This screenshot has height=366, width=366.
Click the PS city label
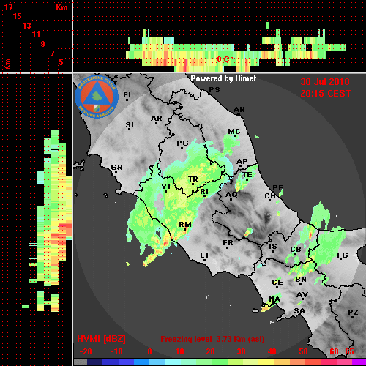(x=214, y=90)
